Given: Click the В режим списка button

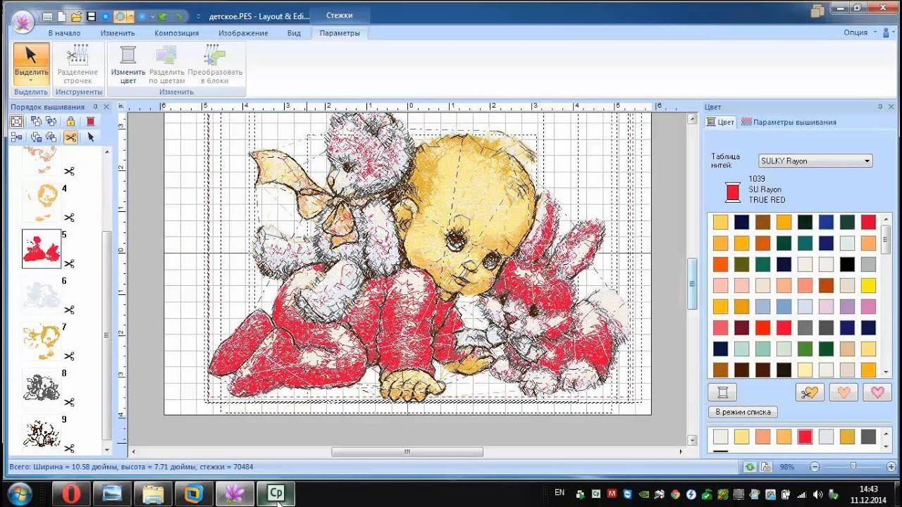Looking at the screenshot, I should point(743,412).
